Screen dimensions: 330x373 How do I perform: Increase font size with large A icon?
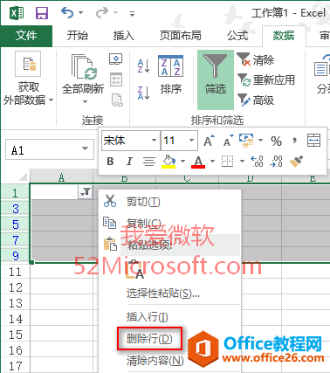tap(209, 141)
